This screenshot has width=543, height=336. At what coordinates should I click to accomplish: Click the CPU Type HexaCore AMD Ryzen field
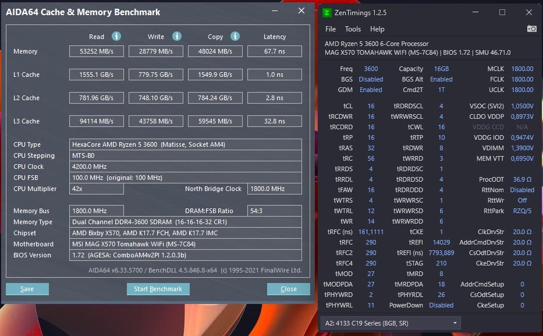pyautogui.click(x=185, y=144)
